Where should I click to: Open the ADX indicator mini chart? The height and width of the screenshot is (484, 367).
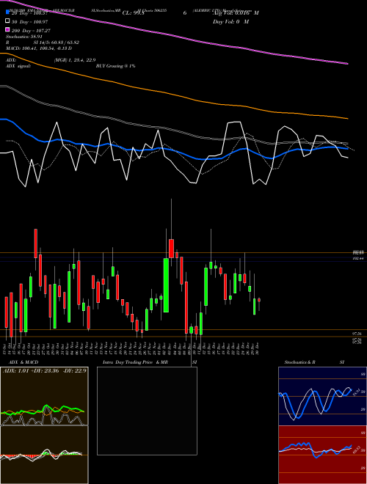[44, 396]
